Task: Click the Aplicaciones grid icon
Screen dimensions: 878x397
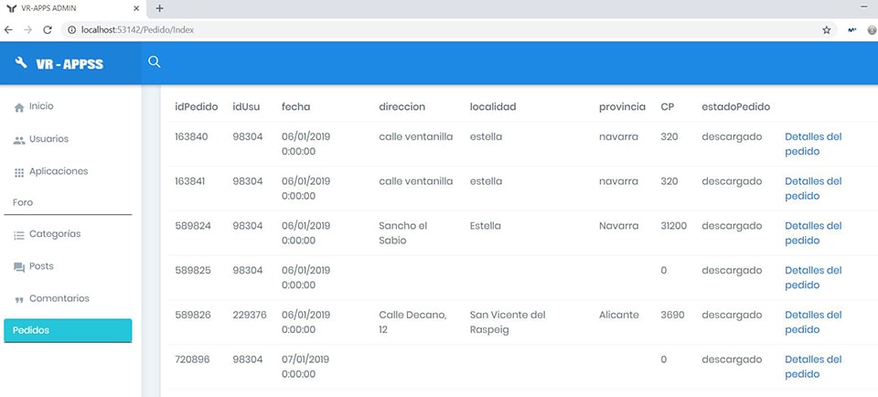Action: [19, 172]
